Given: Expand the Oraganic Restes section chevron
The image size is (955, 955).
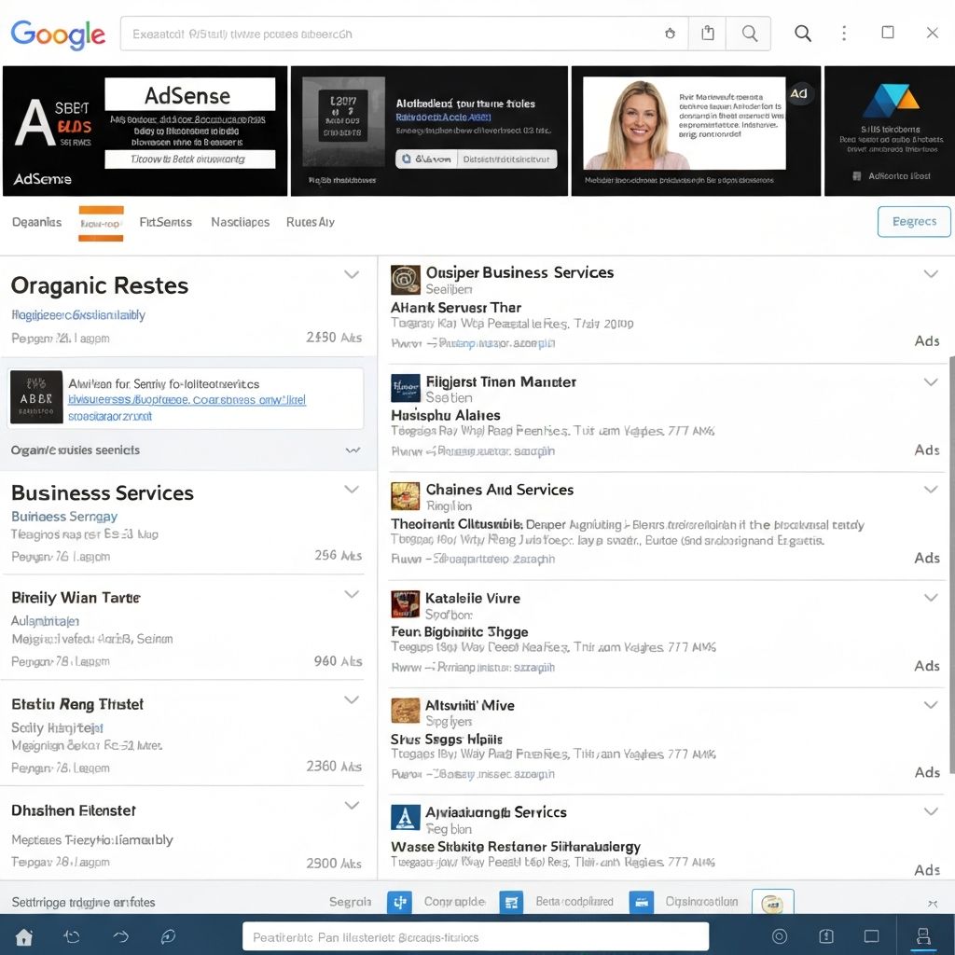Looking at the screenshot, I should coord(352,274).
